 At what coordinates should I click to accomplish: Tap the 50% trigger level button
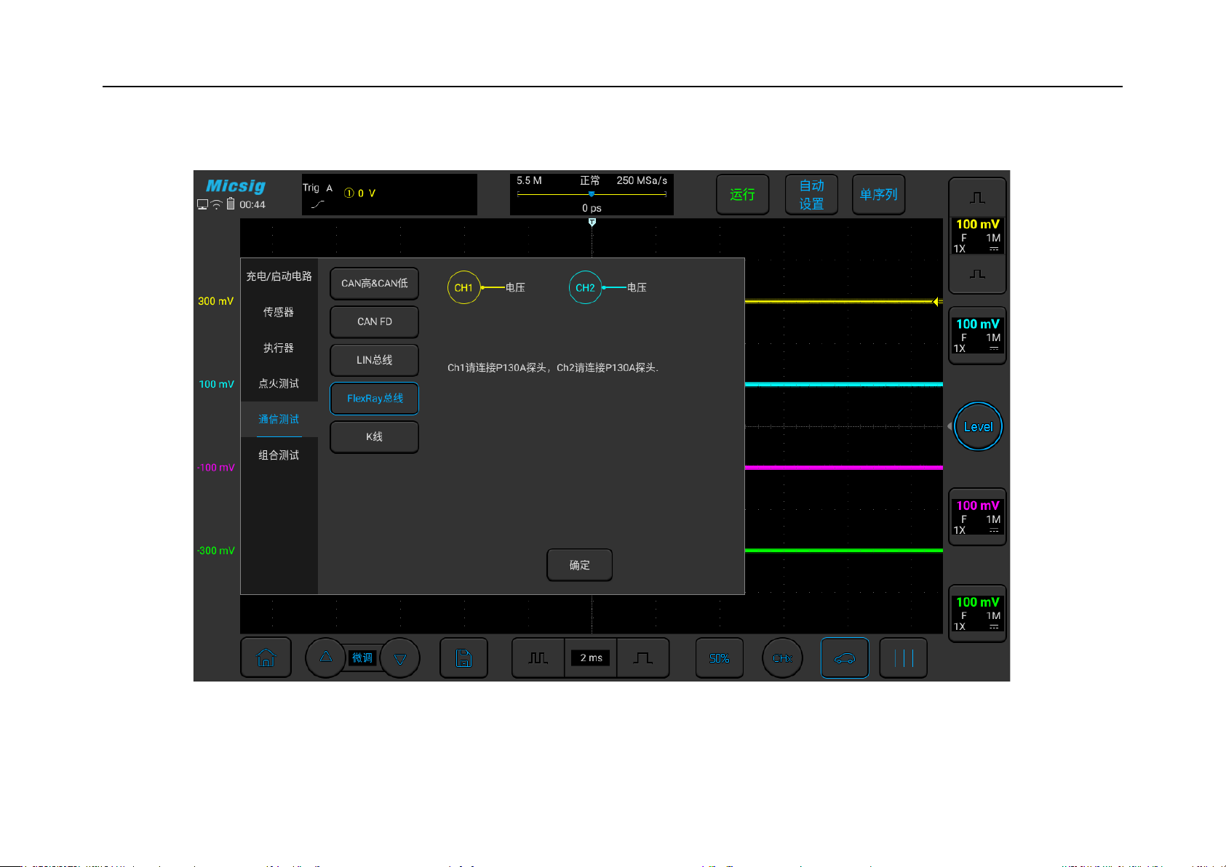[720, 658]
